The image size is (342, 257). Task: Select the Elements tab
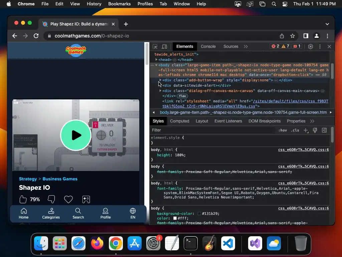[185, 47]
